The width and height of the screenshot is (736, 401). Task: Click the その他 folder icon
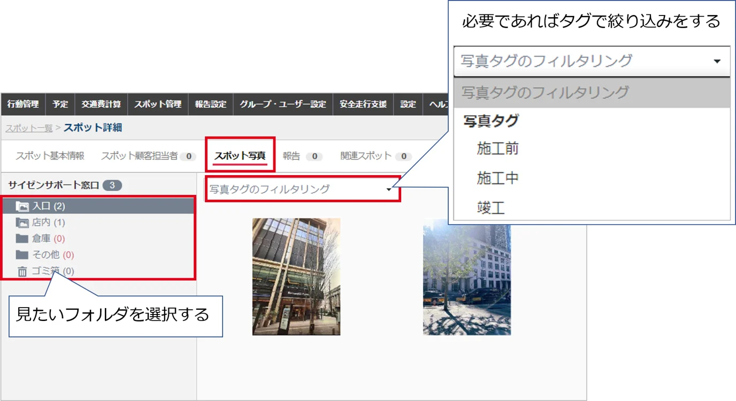point(22,255)
